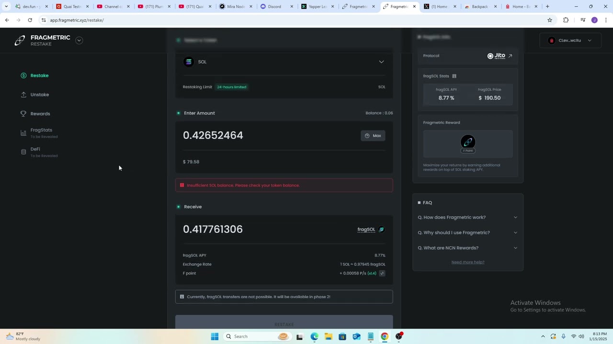Click the browser tab search dropdown arrow
The height and width of the screenshot is (344, 613).
click(x=6, y=7)
